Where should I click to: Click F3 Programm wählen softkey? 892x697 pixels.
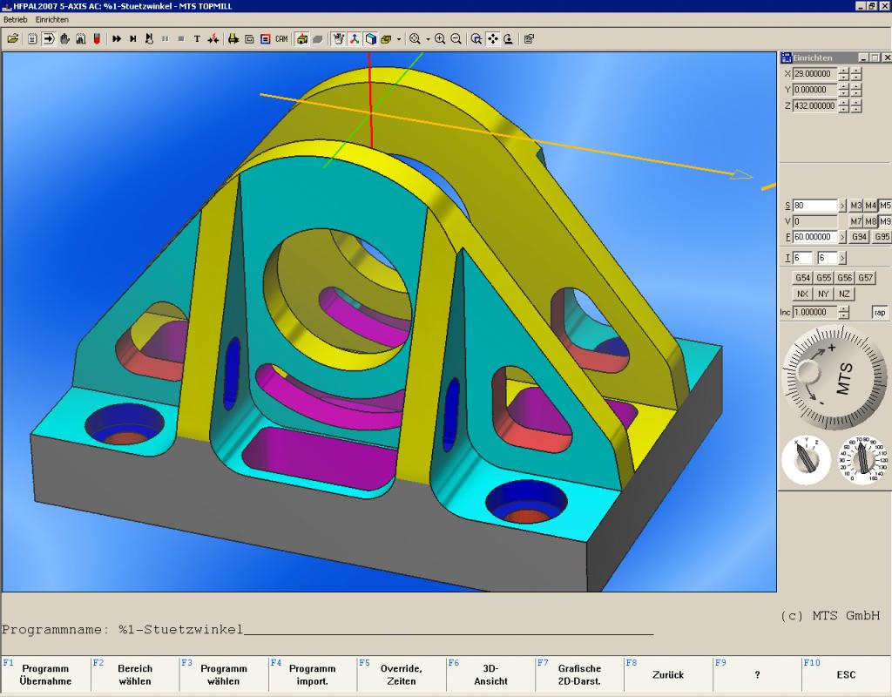[x=224, y=675]
